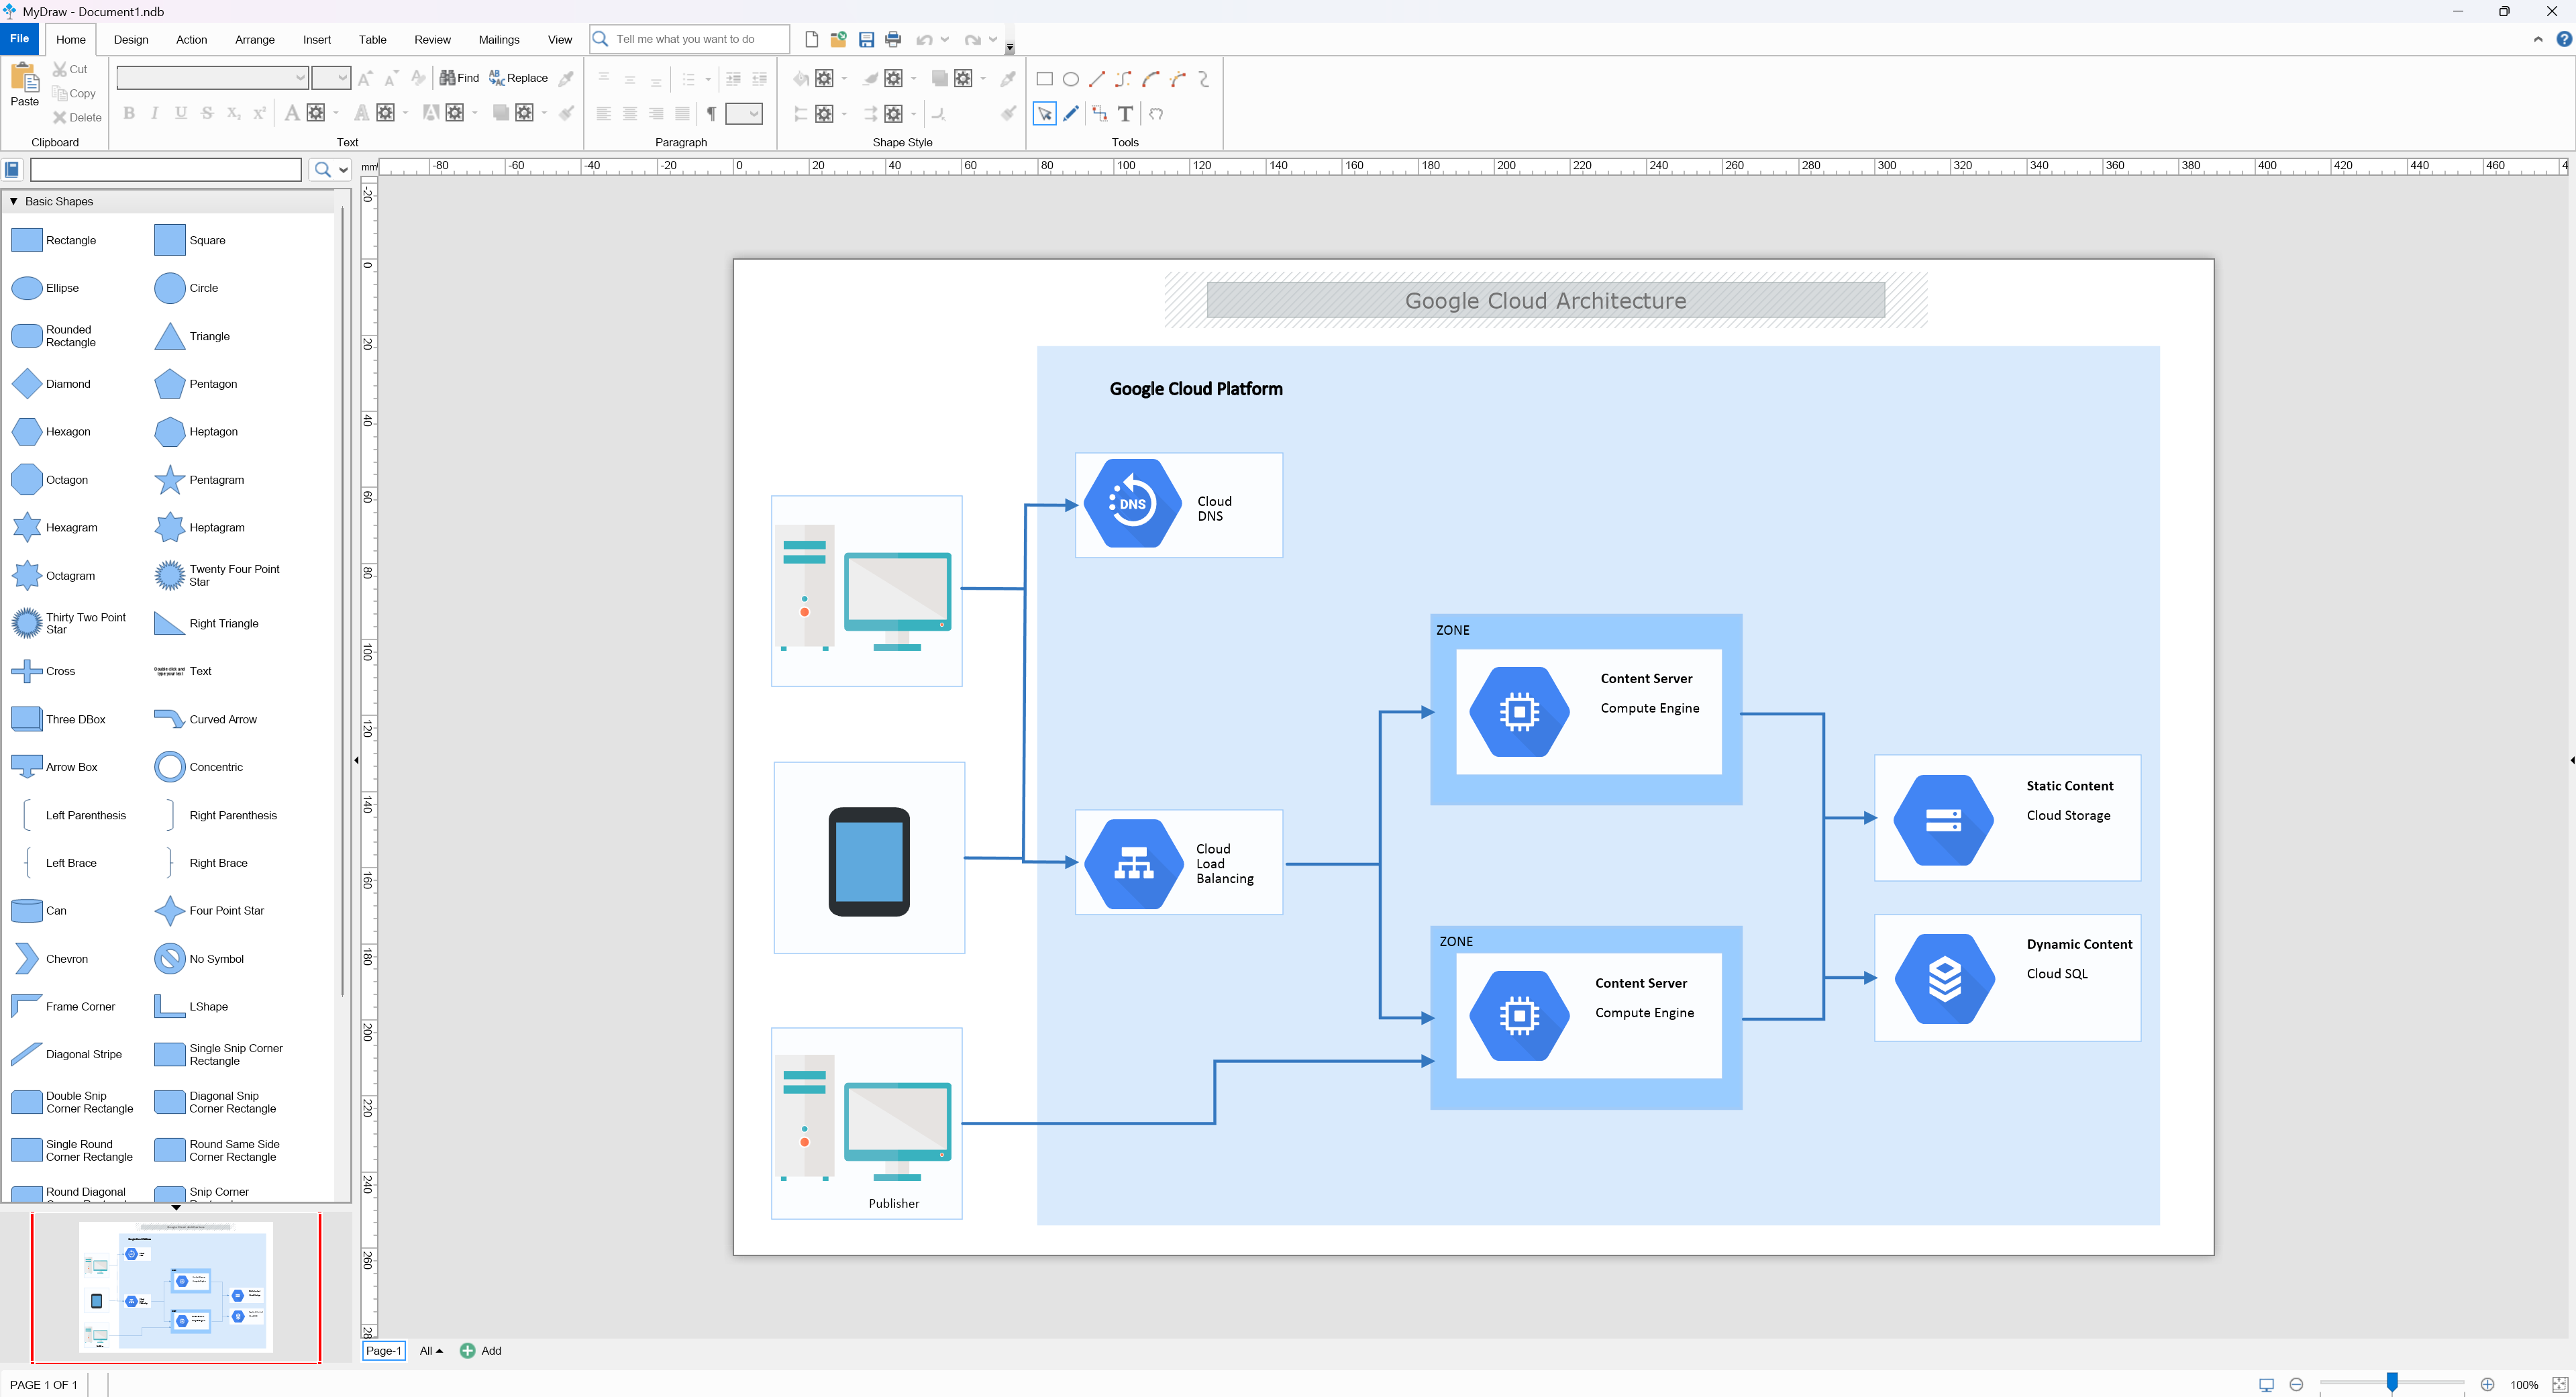Click the Print icon in quick access
The width and height of the screenshot is (2576, 1397).
pos(893,40)
